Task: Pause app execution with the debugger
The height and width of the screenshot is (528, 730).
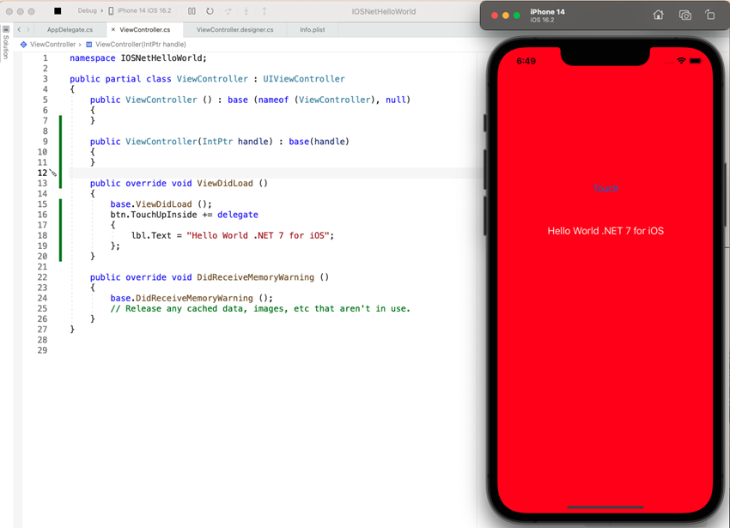Action: click(193, 11)
